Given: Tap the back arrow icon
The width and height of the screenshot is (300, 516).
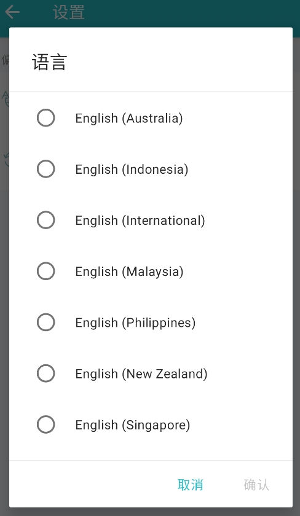Looking at the screenshot, I should (12, 12).
